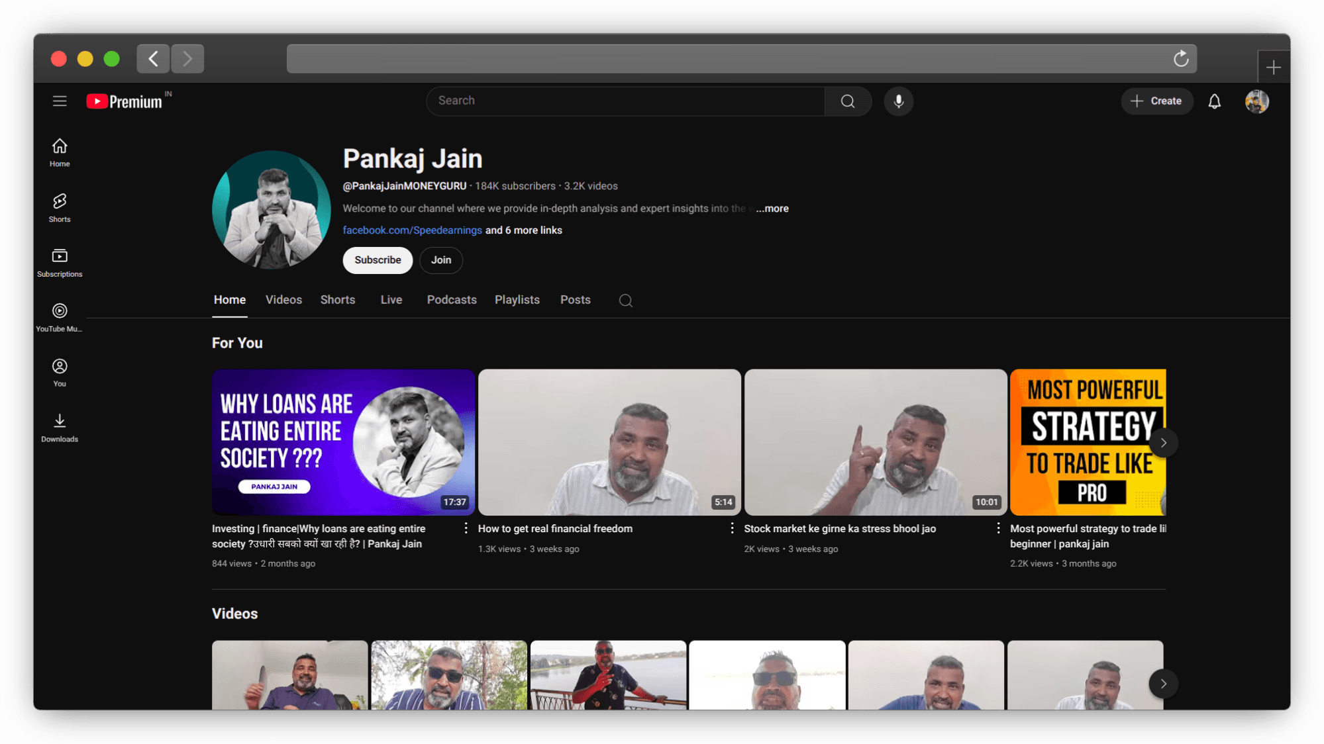1324x744 pixels.
Task: Click the 'Pankaj Jain' channel name heading
Action: pyautogui.click(x=413, y=159)
